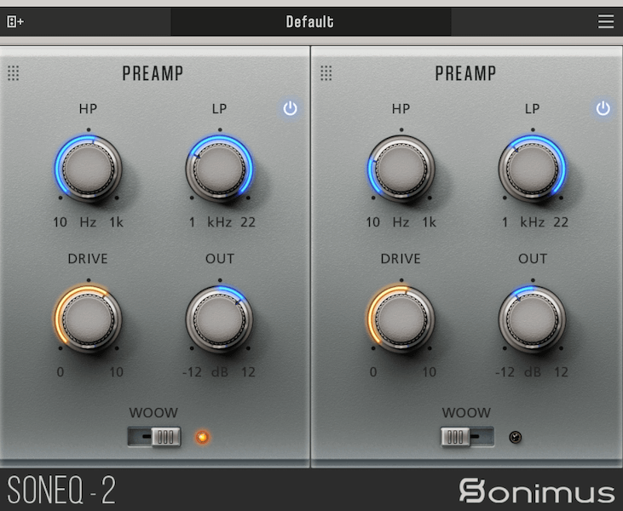Image resolution: width=623 pixels, height=511 pixels.
Task: Click the left Preamp DRIVE knob
Action: [89, 318]
